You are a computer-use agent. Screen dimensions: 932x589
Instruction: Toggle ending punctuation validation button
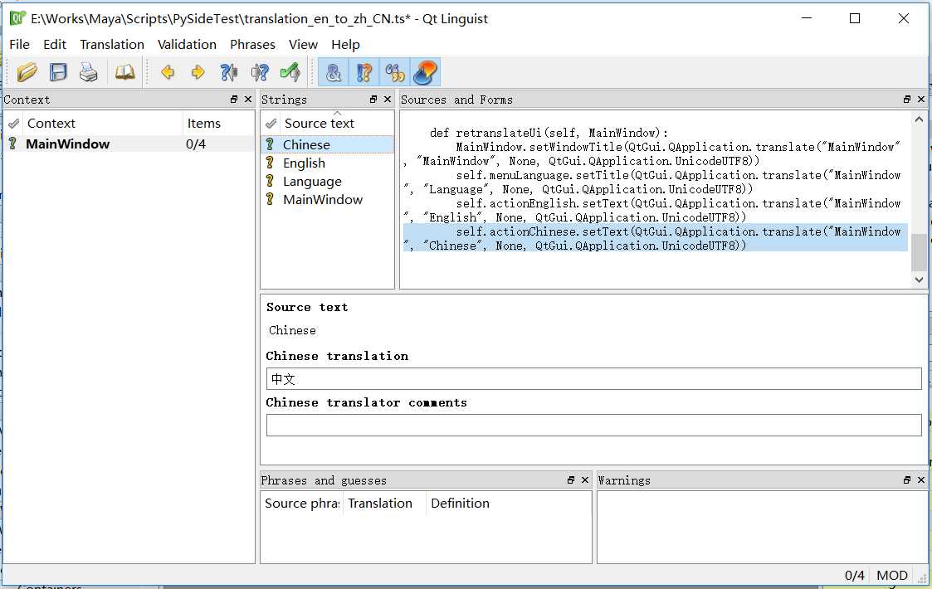[x=364, y=72]
